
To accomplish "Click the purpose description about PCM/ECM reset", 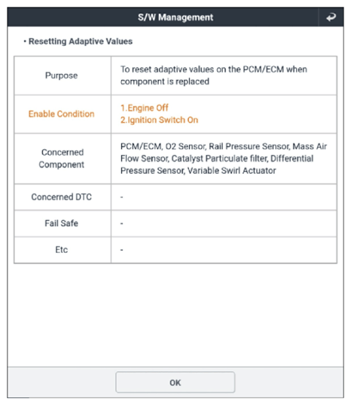I will pyautogui.click(x=214, y=75).
